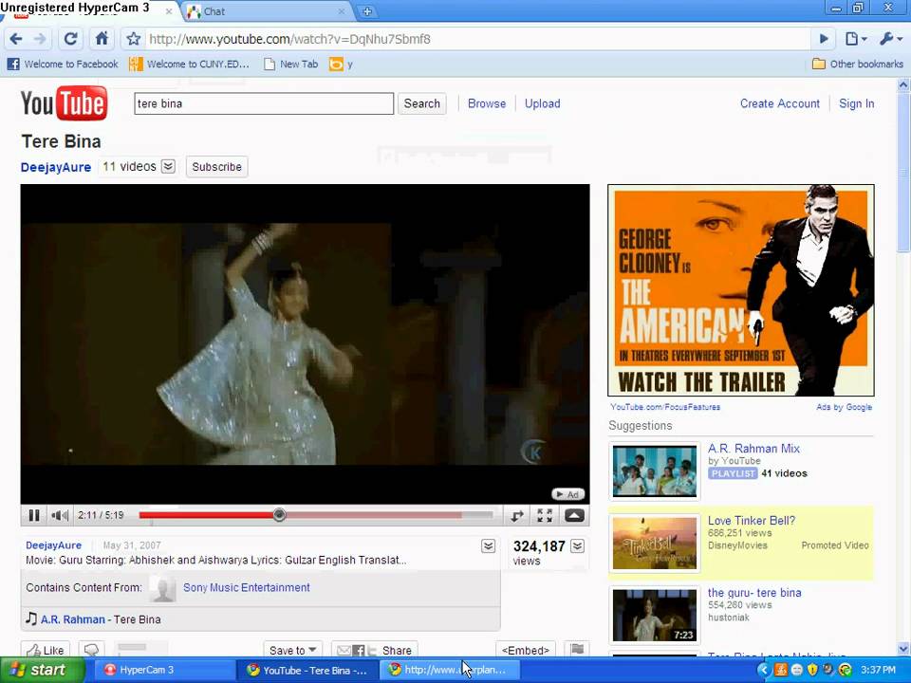Open the Upload link

(542, 103)
